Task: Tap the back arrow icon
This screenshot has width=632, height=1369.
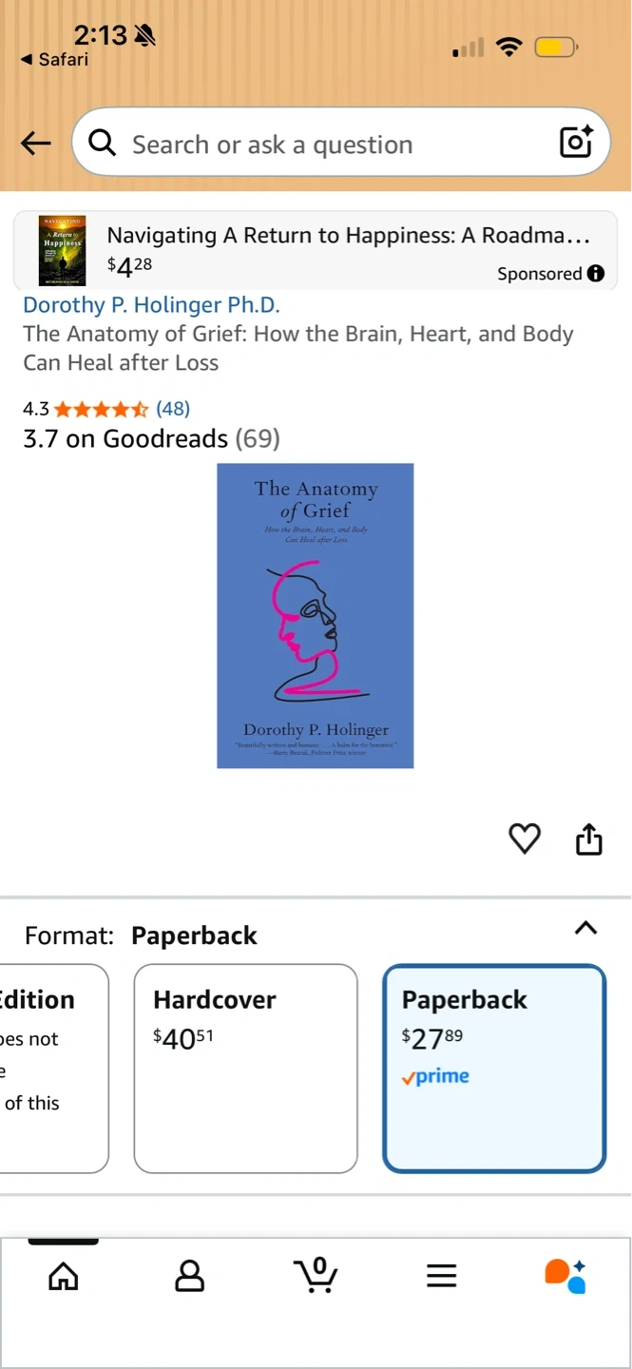Action: pyautogui.click(x=36, y=144)
